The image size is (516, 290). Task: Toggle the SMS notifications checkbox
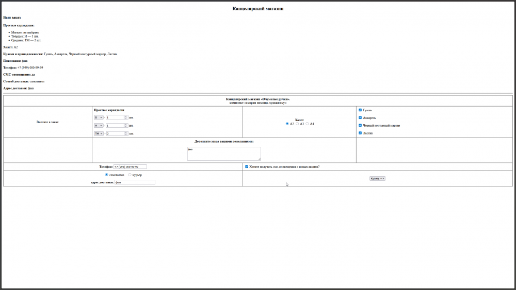tap(247, 166)
